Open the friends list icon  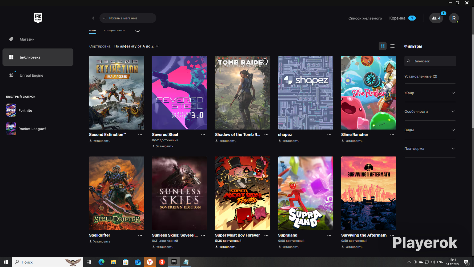tap(436, 18)
